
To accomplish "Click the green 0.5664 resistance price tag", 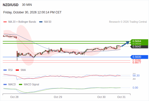I will click(139, 41).
